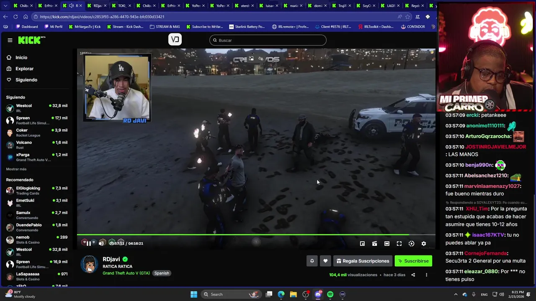Open EmetSuki recommended channel
Image resolution: width=536 pixels, height=301 pixels.
click(x=37, y=203)
